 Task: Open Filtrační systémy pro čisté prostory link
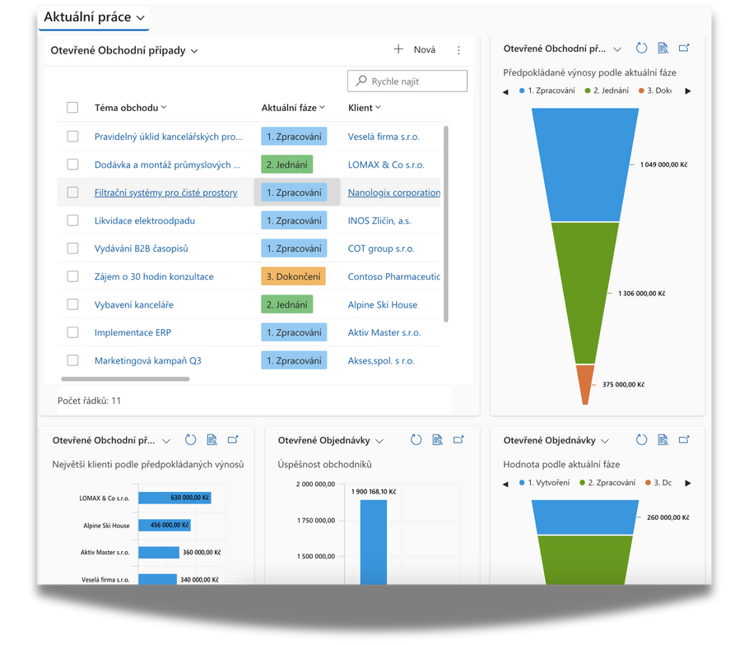click(x=165, y=193)
